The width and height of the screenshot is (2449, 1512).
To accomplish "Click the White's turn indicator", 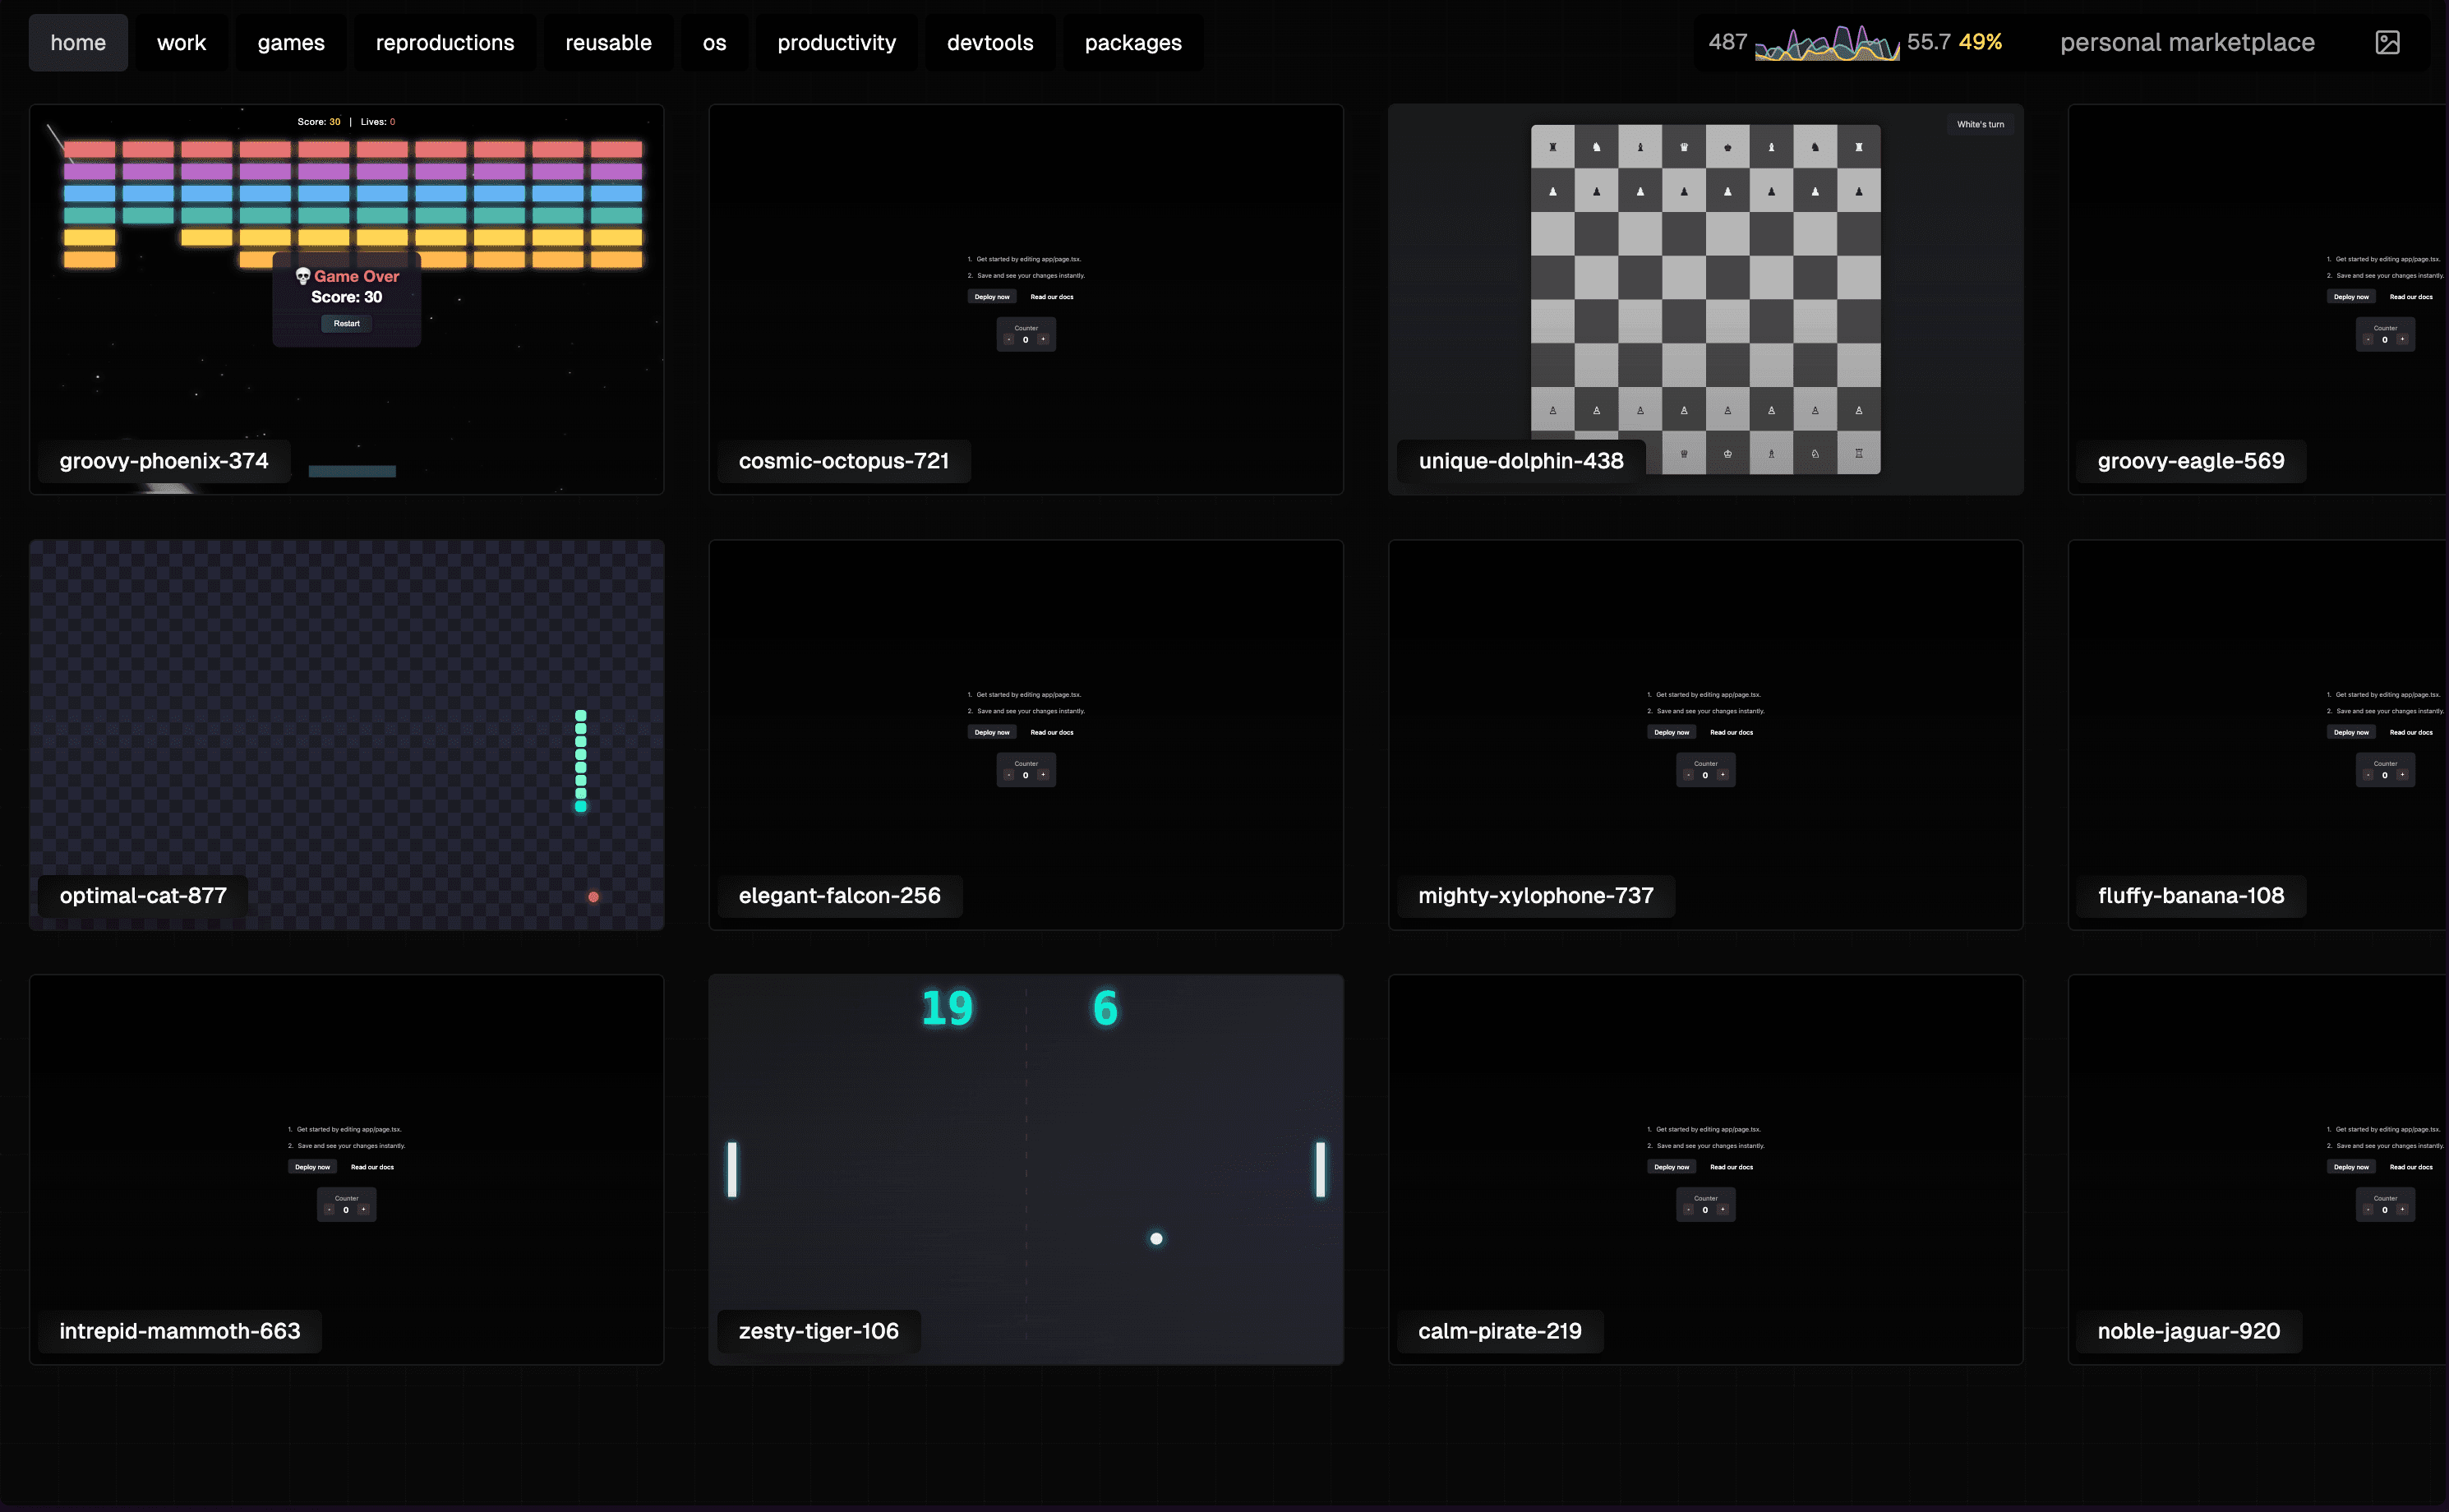I will point(1980,125).
